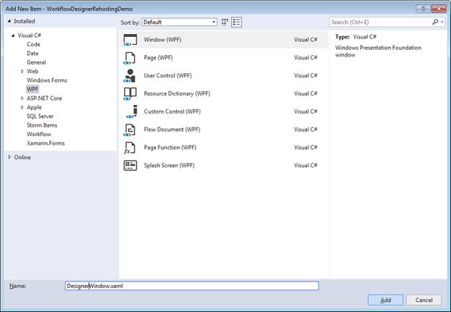The image size is (451, 312).
Task: Close the Add New Item dialog
Action: (x=439, y=9)
